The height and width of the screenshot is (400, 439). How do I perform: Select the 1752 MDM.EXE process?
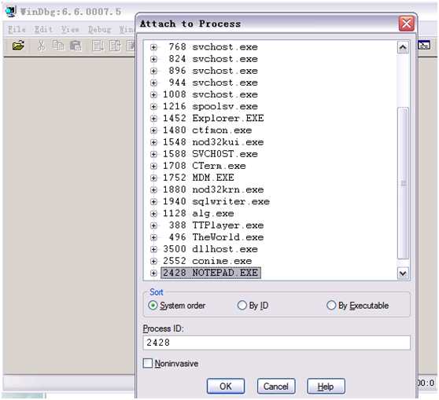coord(198,178)
